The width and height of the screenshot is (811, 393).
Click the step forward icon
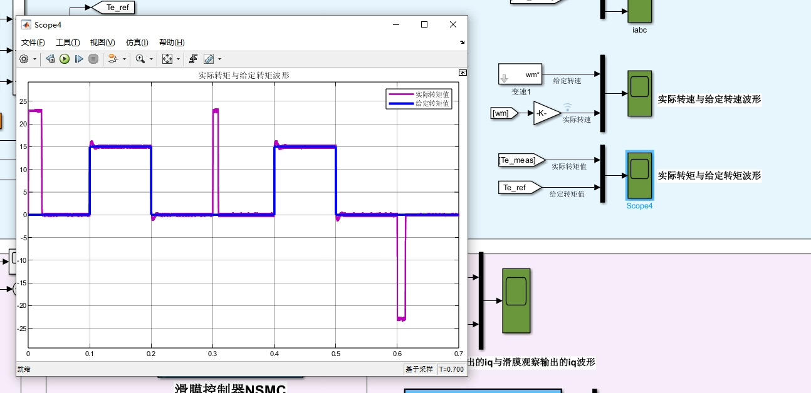point(79,59)
